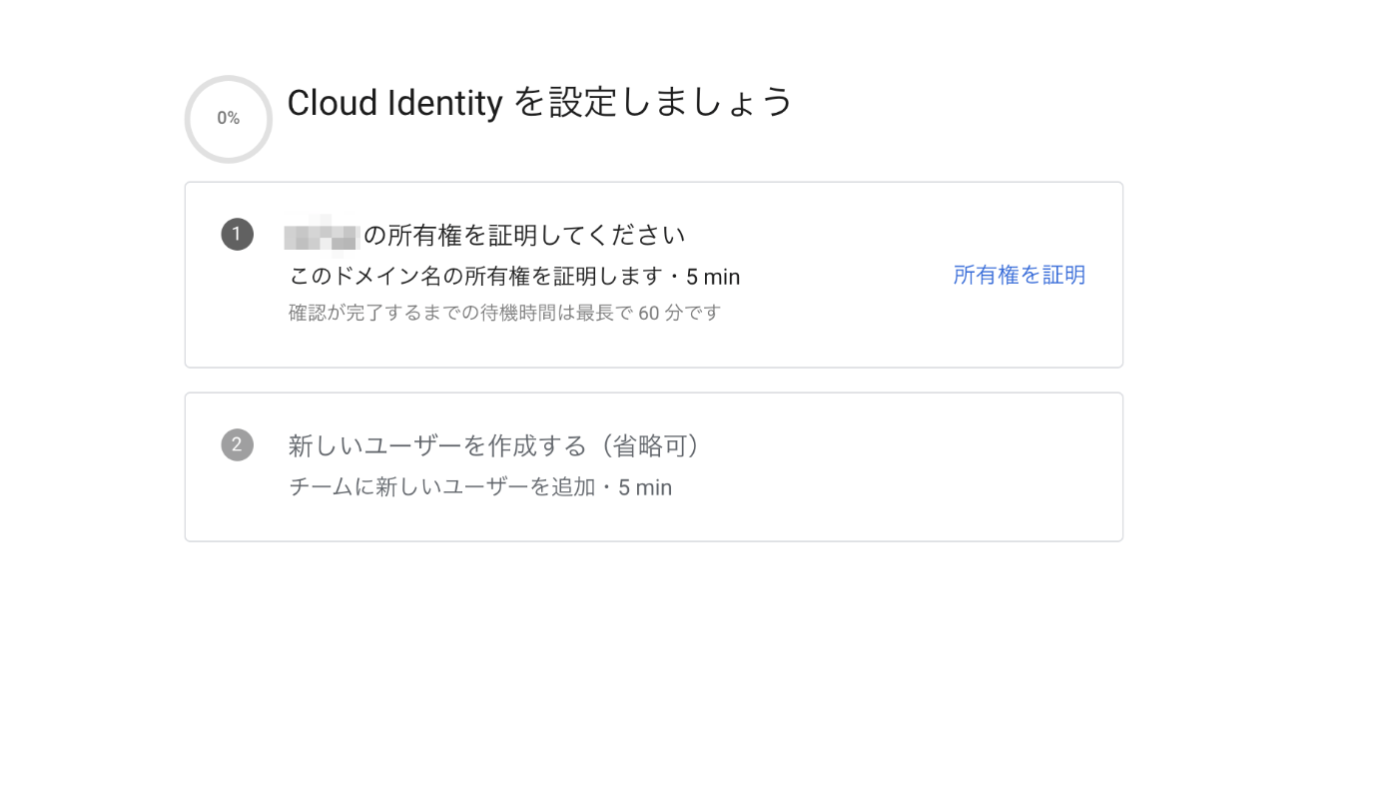1398x797 pixels.
Task: Select the step 2 number badge
Action: pos(237,444)
